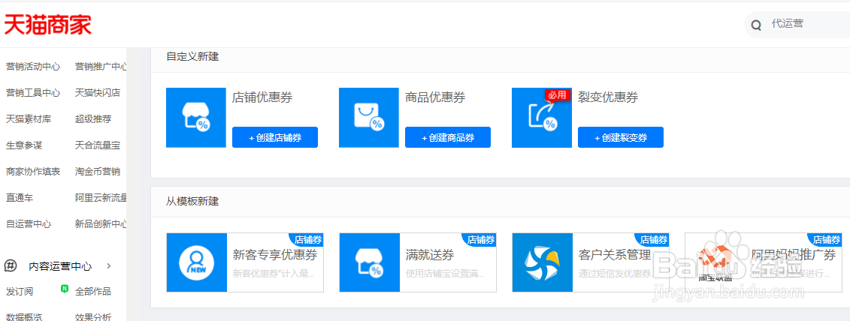Image resolution: width=850 pixels, height=321 pixels.
Task: Open 全部作品 sidebar link
Action: (93, 291)
